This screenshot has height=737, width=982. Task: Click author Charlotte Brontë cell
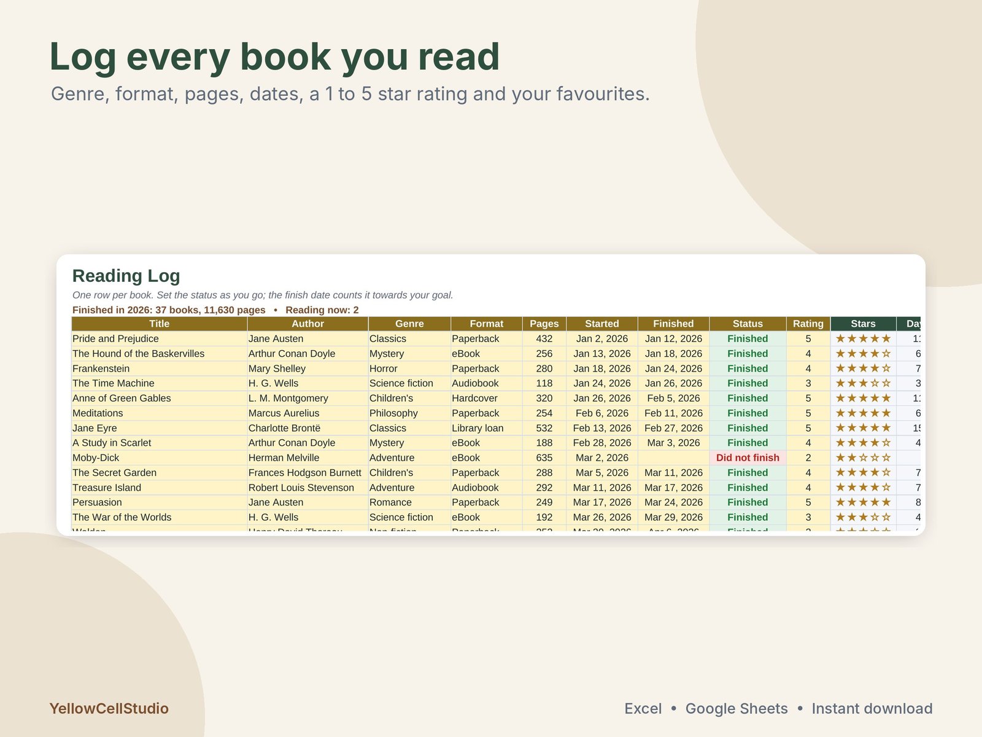[x=307, y=428]
